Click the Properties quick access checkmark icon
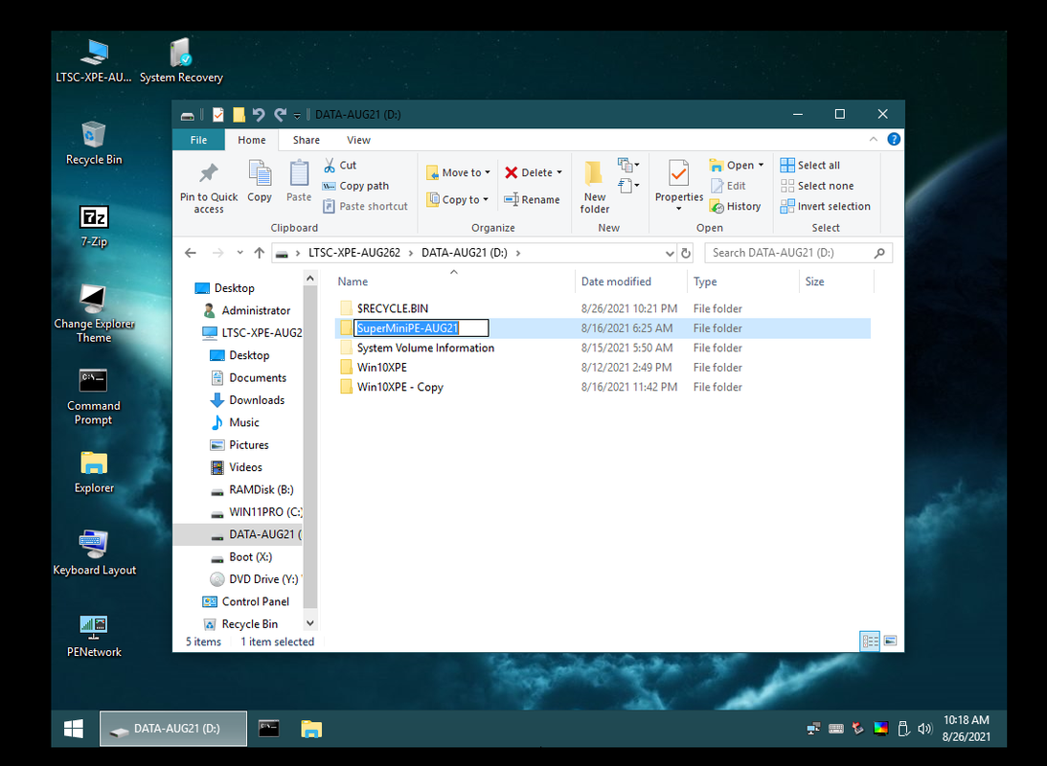Screen dimensions: 1047x766 click(x=218, y=115)
